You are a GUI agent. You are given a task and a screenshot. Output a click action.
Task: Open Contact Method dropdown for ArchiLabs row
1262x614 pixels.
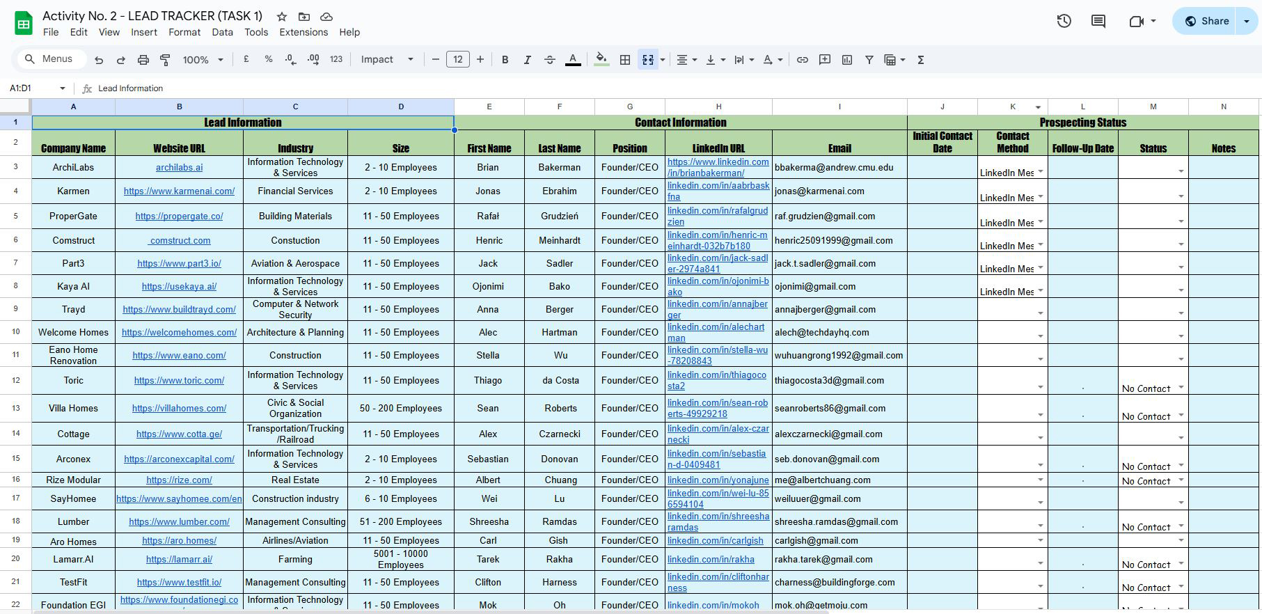pos(1041,171)
